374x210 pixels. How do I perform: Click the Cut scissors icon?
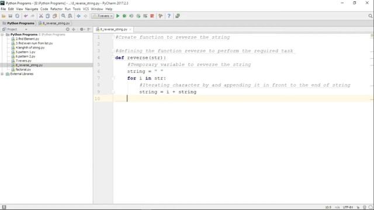pyautogui.click(x=41, y=16)
